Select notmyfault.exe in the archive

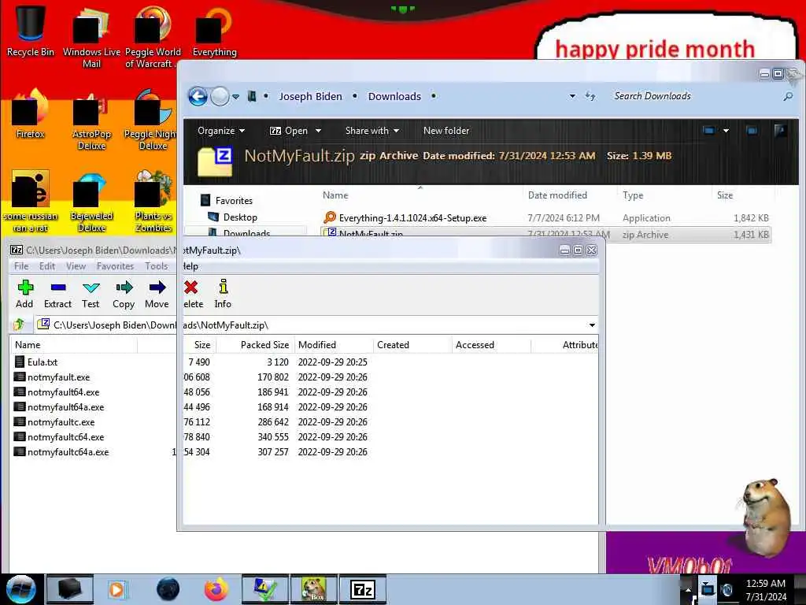52,377
